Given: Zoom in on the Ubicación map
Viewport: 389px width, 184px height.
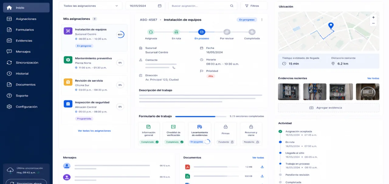Looking at the screenshot, I should click(x=374, y=17).
